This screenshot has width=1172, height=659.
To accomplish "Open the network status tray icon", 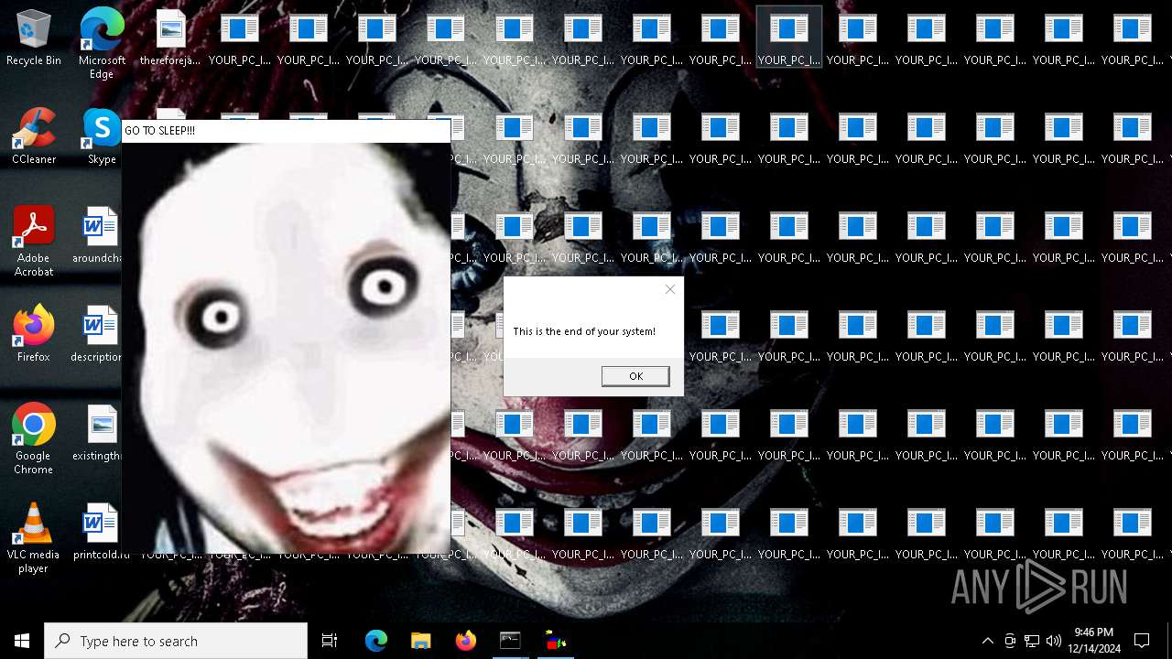I will [x=1032, y=641].
